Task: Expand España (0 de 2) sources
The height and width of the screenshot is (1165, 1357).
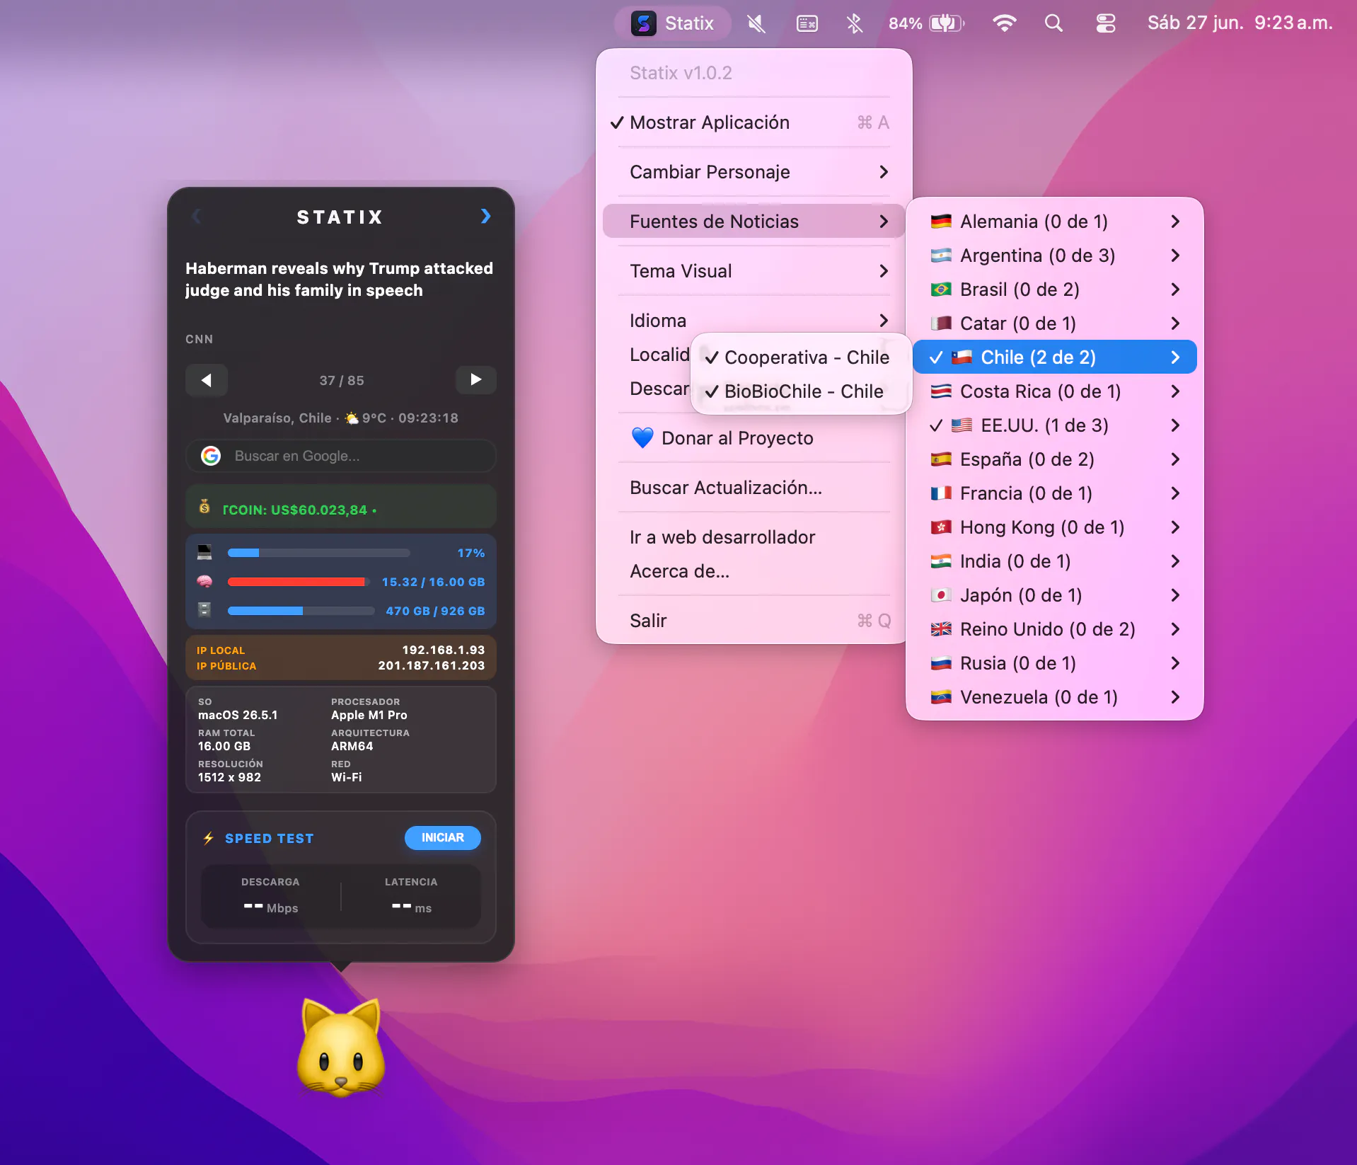Action: pyautogui.click(x=1054, y=459)
